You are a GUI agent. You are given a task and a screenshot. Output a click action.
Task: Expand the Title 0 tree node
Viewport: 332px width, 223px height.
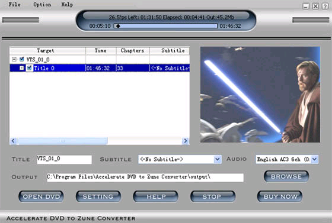pyautogui.click(x=21, y=68)
